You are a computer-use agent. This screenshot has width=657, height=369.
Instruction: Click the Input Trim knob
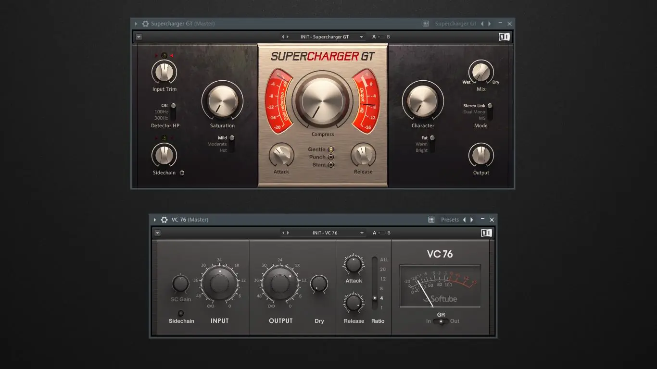pyautogui.click(x=164, y=73)
